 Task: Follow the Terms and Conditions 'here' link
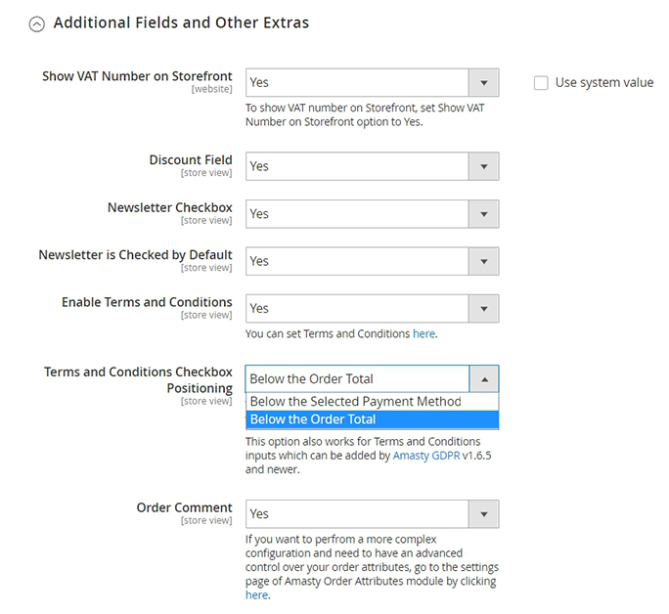click(x=424, y=333)
